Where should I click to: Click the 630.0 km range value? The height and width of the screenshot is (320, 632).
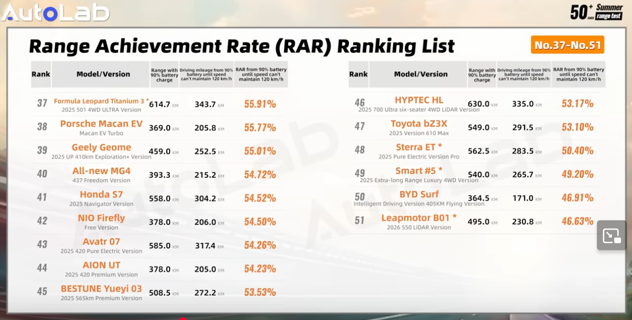(x=482, y=104)
